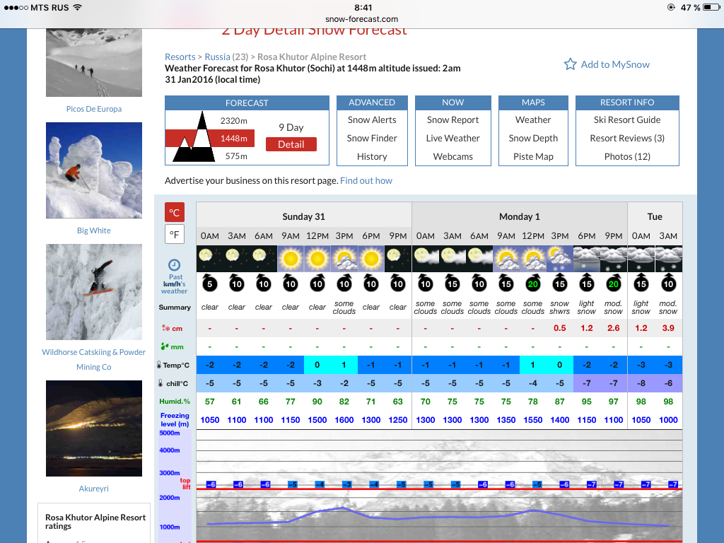724x543 pixels.
Task: View forecast History
Action: pyautogui.click(x=372, y=156)
